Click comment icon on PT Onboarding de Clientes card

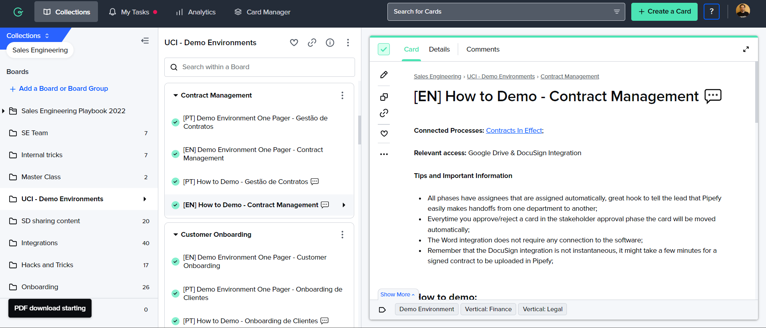click(325, 321)
